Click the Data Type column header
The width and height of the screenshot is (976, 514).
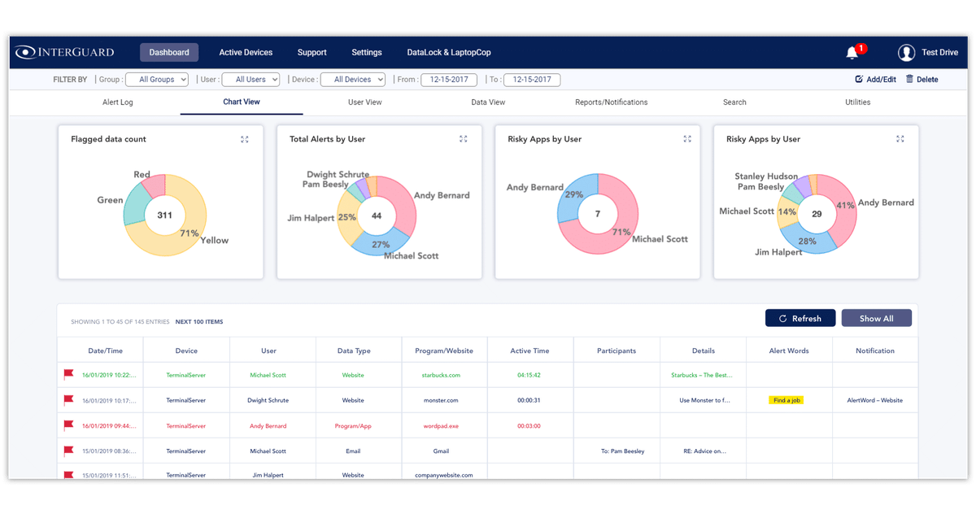coord(354,351)
